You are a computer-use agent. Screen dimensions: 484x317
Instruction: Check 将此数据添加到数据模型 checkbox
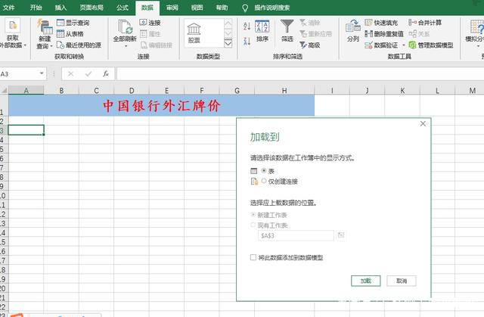tap(254, 257)
